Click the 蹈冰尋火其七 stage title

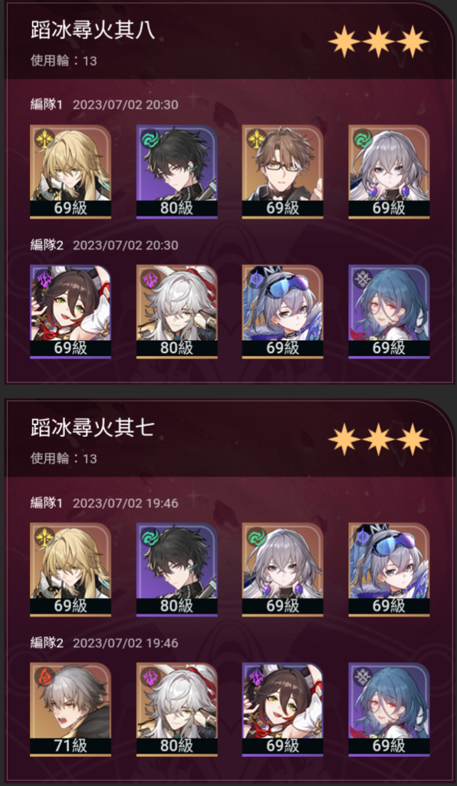(93, 428)
